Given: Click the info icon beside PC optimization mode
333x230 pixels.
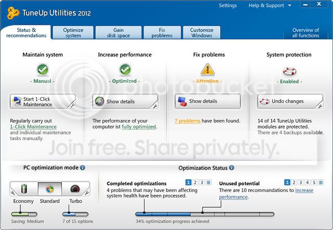Looking at the screenshot, I should click(x=82, y=168).
